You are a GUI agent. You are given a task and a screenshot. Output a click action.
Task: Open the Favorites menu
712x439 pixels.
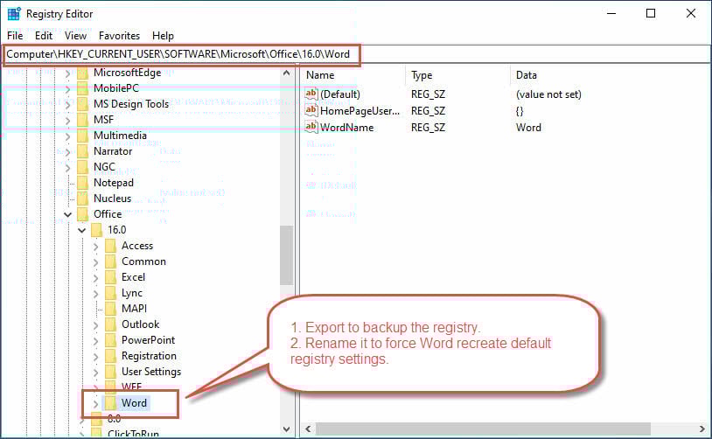(x=120, y=35)
